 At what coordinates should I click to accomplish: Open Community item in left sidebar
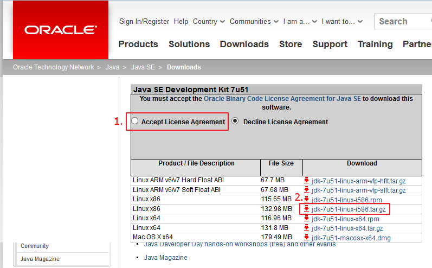pyautogui.click(x=35, y=246)
